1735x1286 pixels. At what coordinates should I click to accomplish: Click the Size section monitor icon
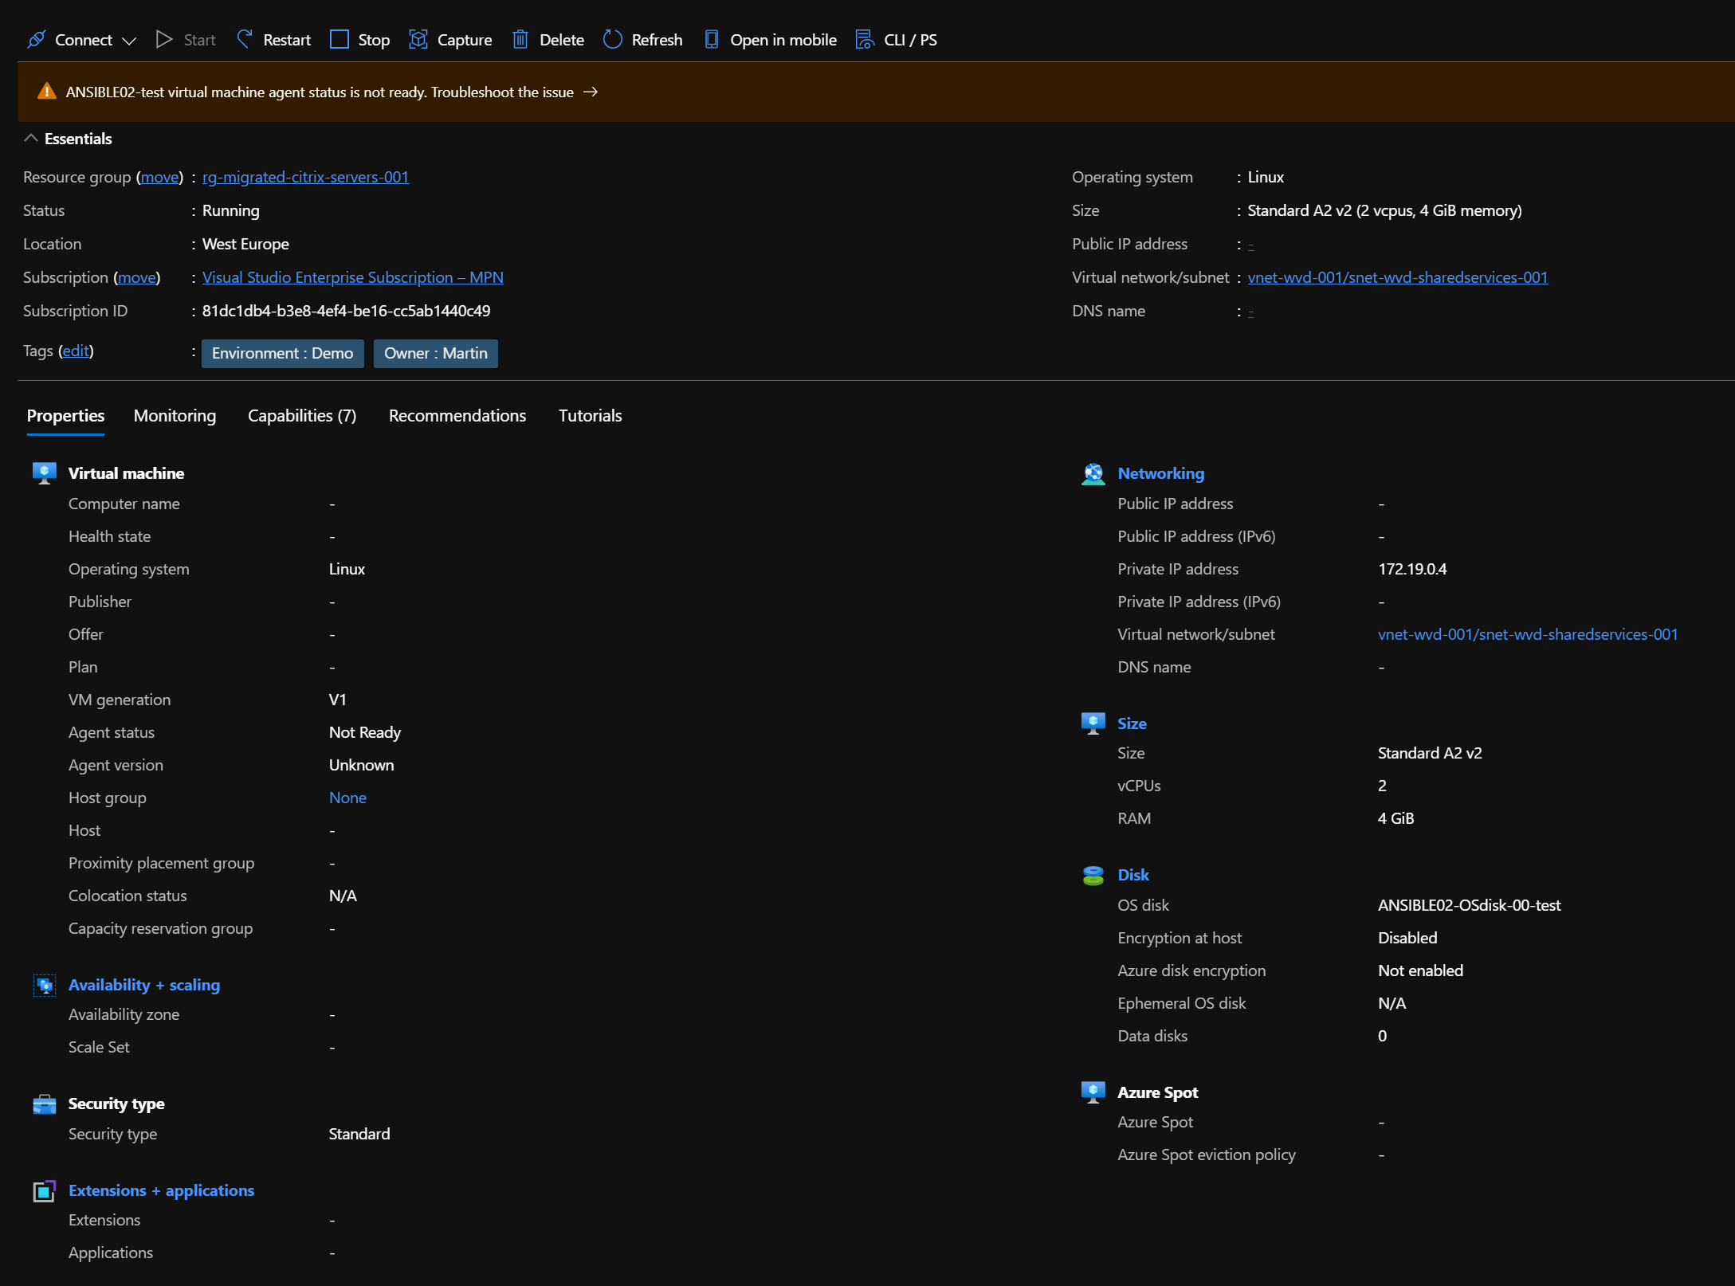coord(1093,723)
